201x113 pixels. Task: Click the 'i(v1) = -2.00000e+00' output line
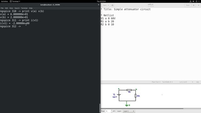pos(15,23)
